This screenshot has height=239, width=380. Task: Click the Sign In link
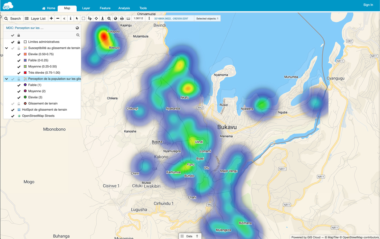tap(368, 5)
